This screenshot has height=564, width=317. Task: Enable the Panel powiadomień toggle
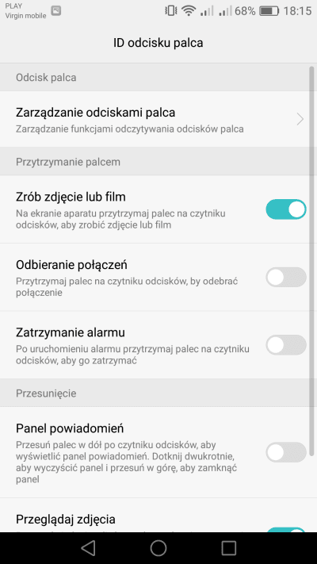tap(286, 452)
